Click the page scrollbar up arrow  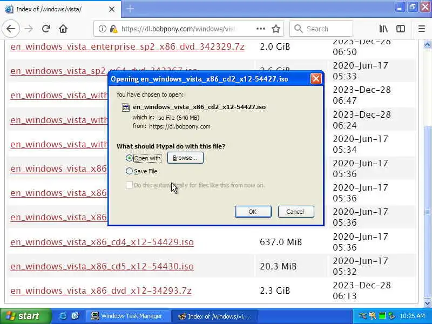click(427, 45)
